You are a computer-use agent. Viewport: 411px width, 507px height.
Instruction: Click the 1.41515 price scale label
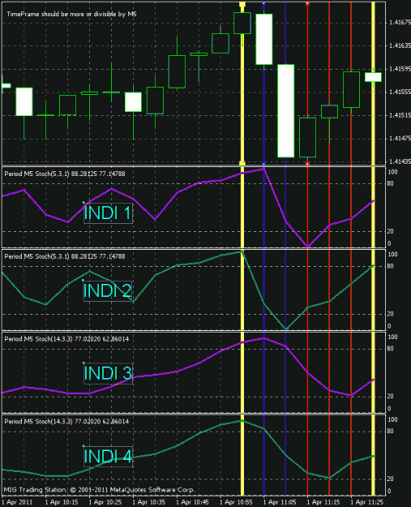click(x=400, y=115)
